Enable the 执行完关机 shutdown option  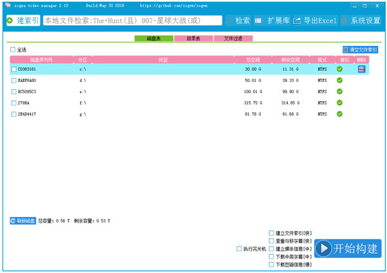(239, 248)
